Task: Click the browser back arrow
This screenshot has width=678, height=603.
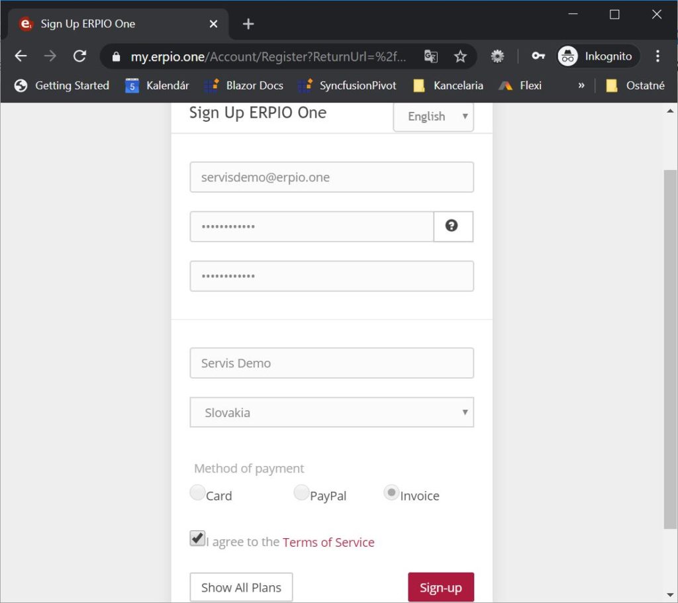Action: [21, 56]
